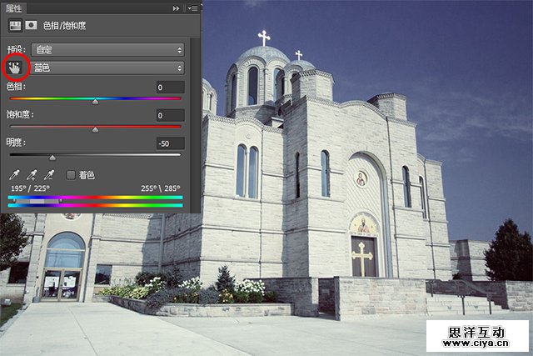Click the www.ciya.cn watermark link
533x356 pixels.
click(x=477, y=340)
